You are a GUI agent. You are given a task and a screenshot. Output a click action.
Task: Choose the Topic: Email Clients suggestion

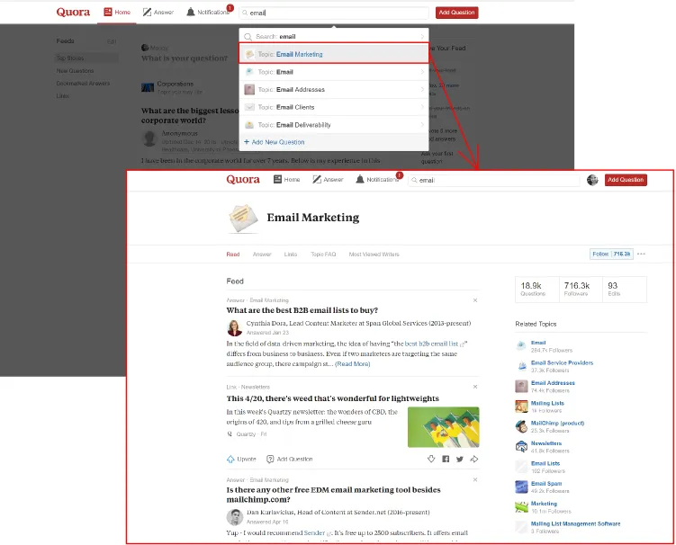(x=334, y=107)
